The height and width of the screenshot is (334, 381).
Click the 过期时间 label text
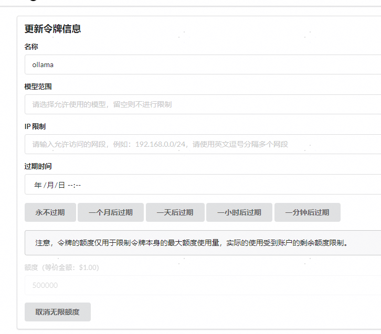pyautogui.click(x=38, y=166)
